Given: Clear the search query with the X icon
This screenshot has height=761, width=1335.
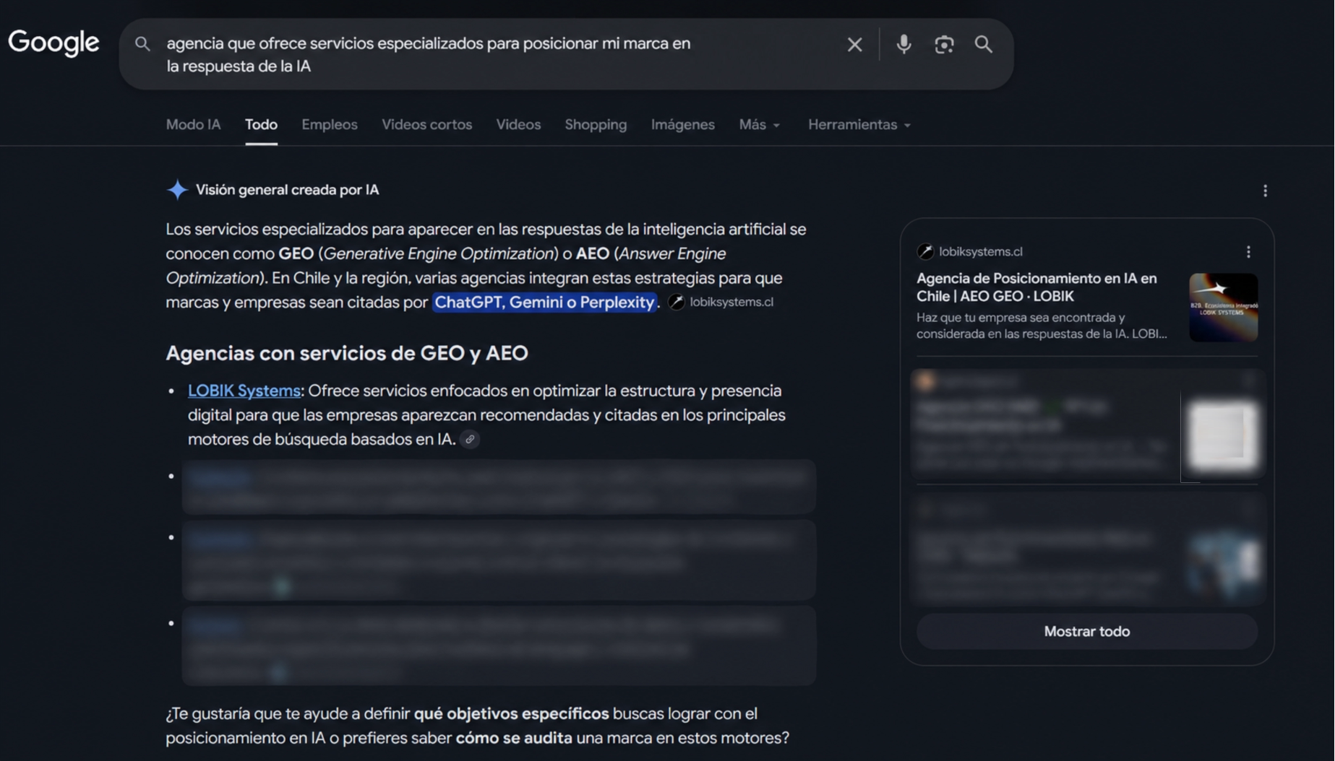Looking at the screenshot, I should coord(854,45).
